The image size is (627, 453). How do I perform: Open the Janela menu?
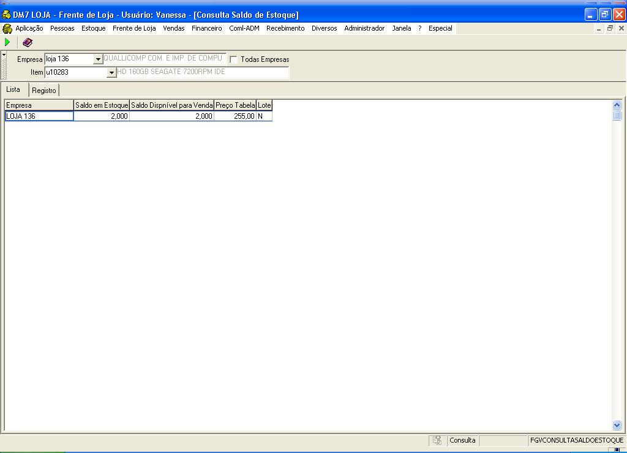coord(402,28)
